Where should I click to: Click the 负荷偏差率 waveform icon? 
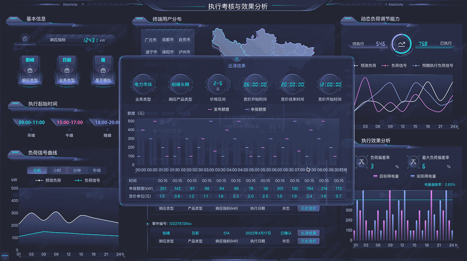point(362,162)
